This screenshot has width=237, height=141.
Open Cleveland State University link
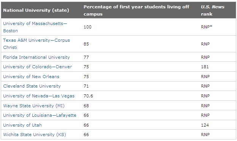[32, 86]
